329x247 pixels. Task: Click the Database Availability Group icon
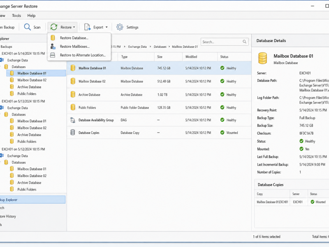[73, 120]
